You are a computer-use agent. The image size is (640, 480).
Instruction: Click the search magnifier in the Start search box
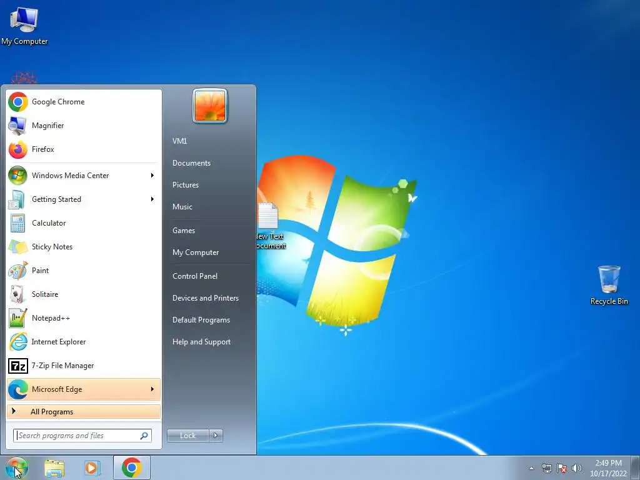(144, 436)
